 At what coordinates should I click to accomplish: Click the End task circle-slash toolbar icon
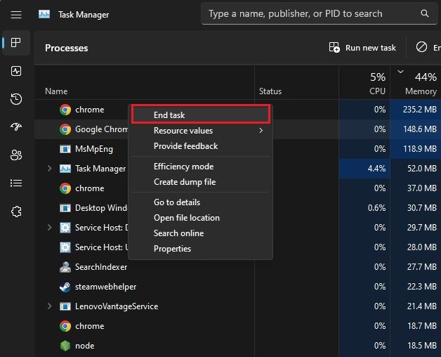pos(421,47)
